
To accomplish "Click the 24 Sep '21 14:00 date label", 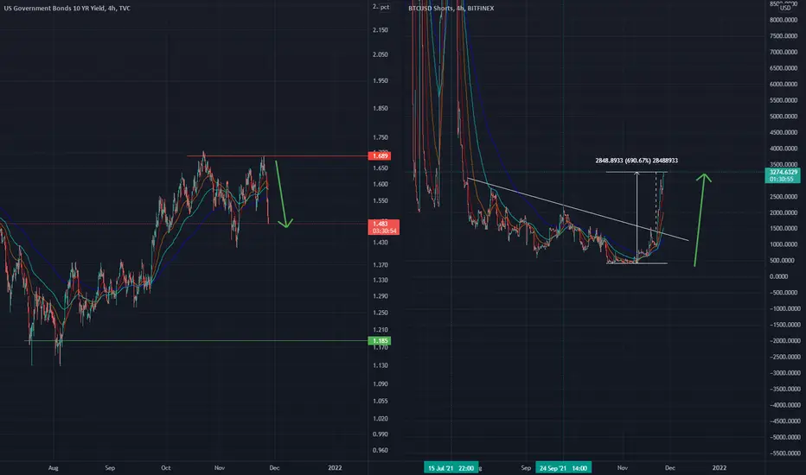I will [x=563, y=468].
